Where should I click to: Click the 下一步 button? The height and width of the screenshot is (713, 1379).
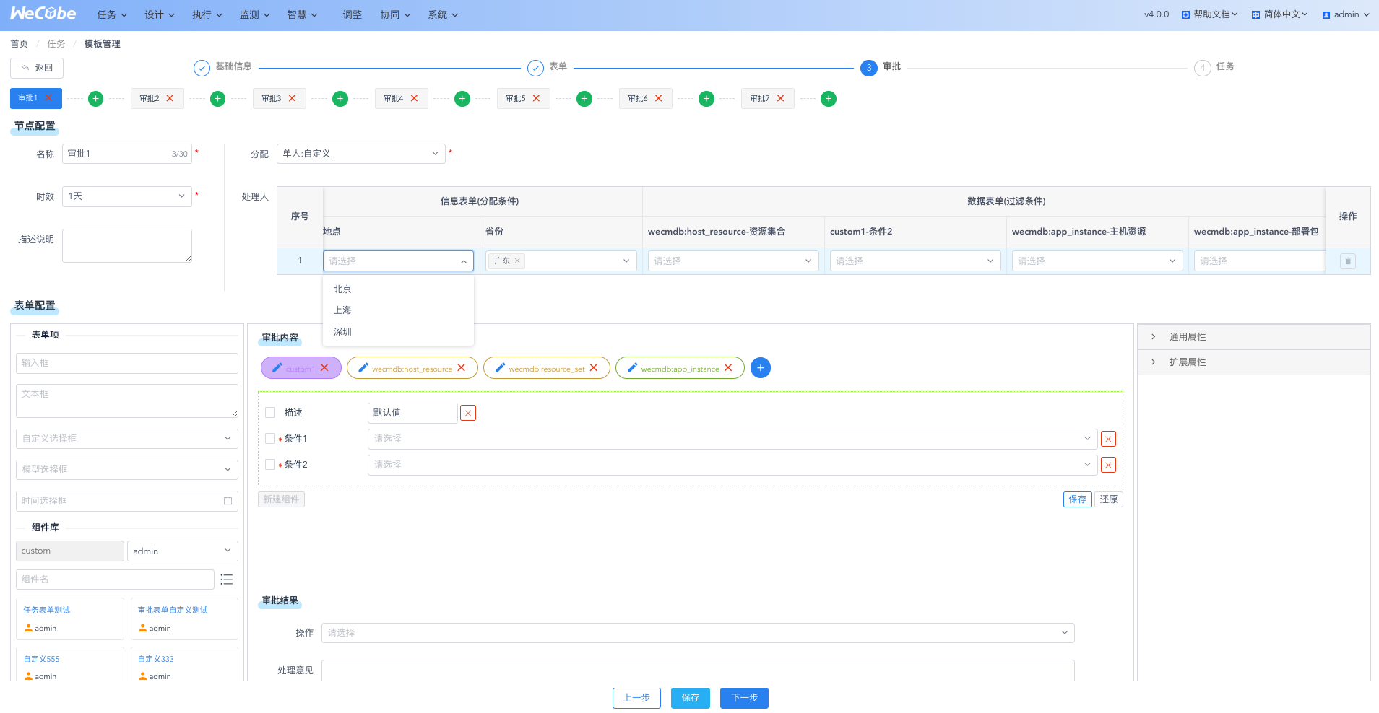[x=744, y=698]
